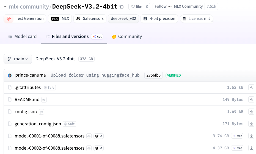This screenshot has height=154, width=256.
Task: Open the License: mit tag
Action: [197, 18]
